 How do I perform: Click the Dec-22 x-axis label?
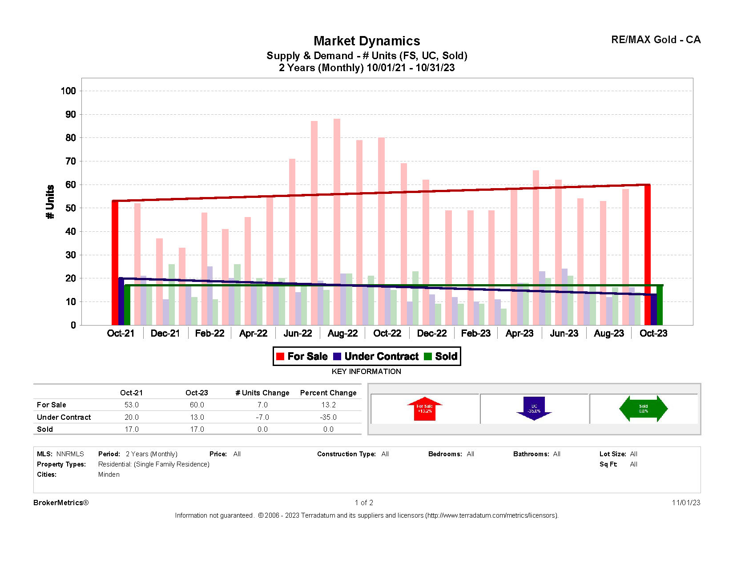pos(431,333)
